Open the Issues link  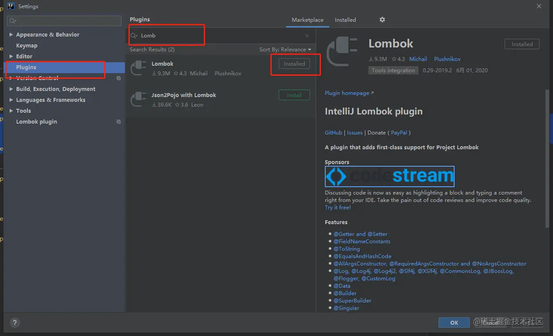pos(355,133)
